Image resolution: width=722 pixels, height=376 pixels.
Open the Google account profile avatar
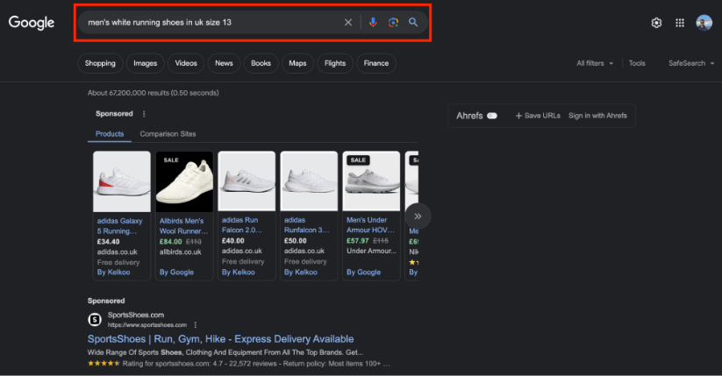click(x=704, y=23)
